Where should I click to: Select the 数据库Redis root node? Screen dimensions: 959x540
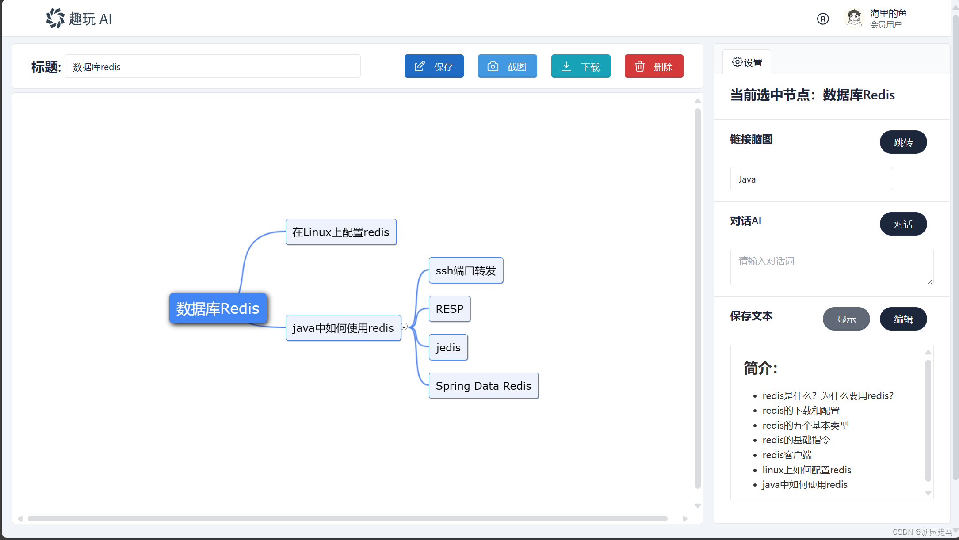[218, 308]
